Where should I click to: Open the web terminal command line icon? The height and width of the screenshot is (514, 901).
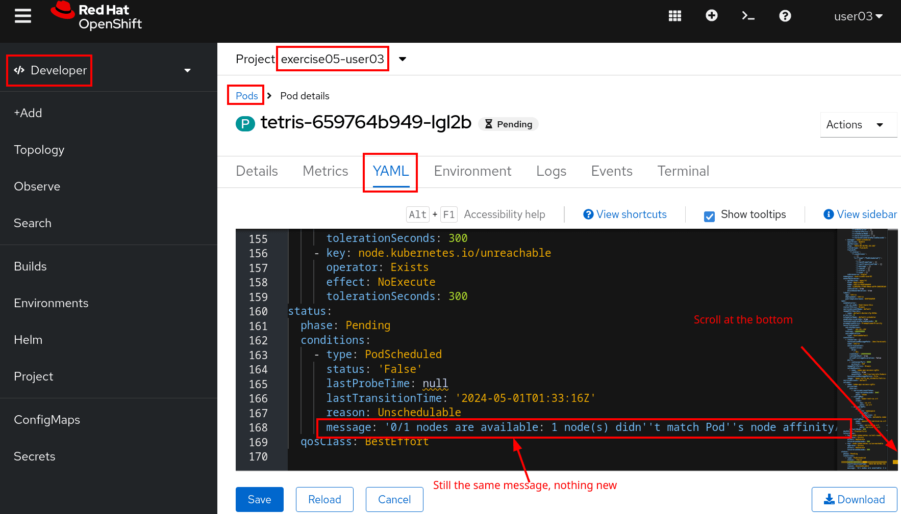coord(748,16)
